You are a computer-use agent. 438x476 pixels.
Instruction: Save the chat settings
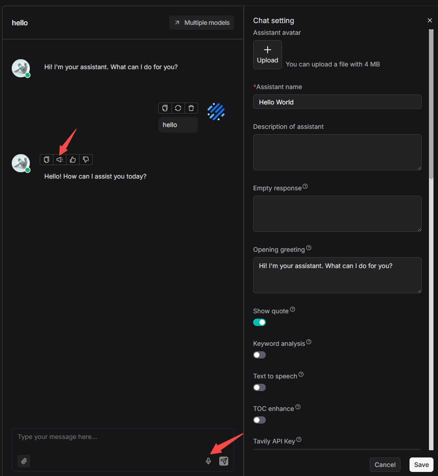coord(421,465)
